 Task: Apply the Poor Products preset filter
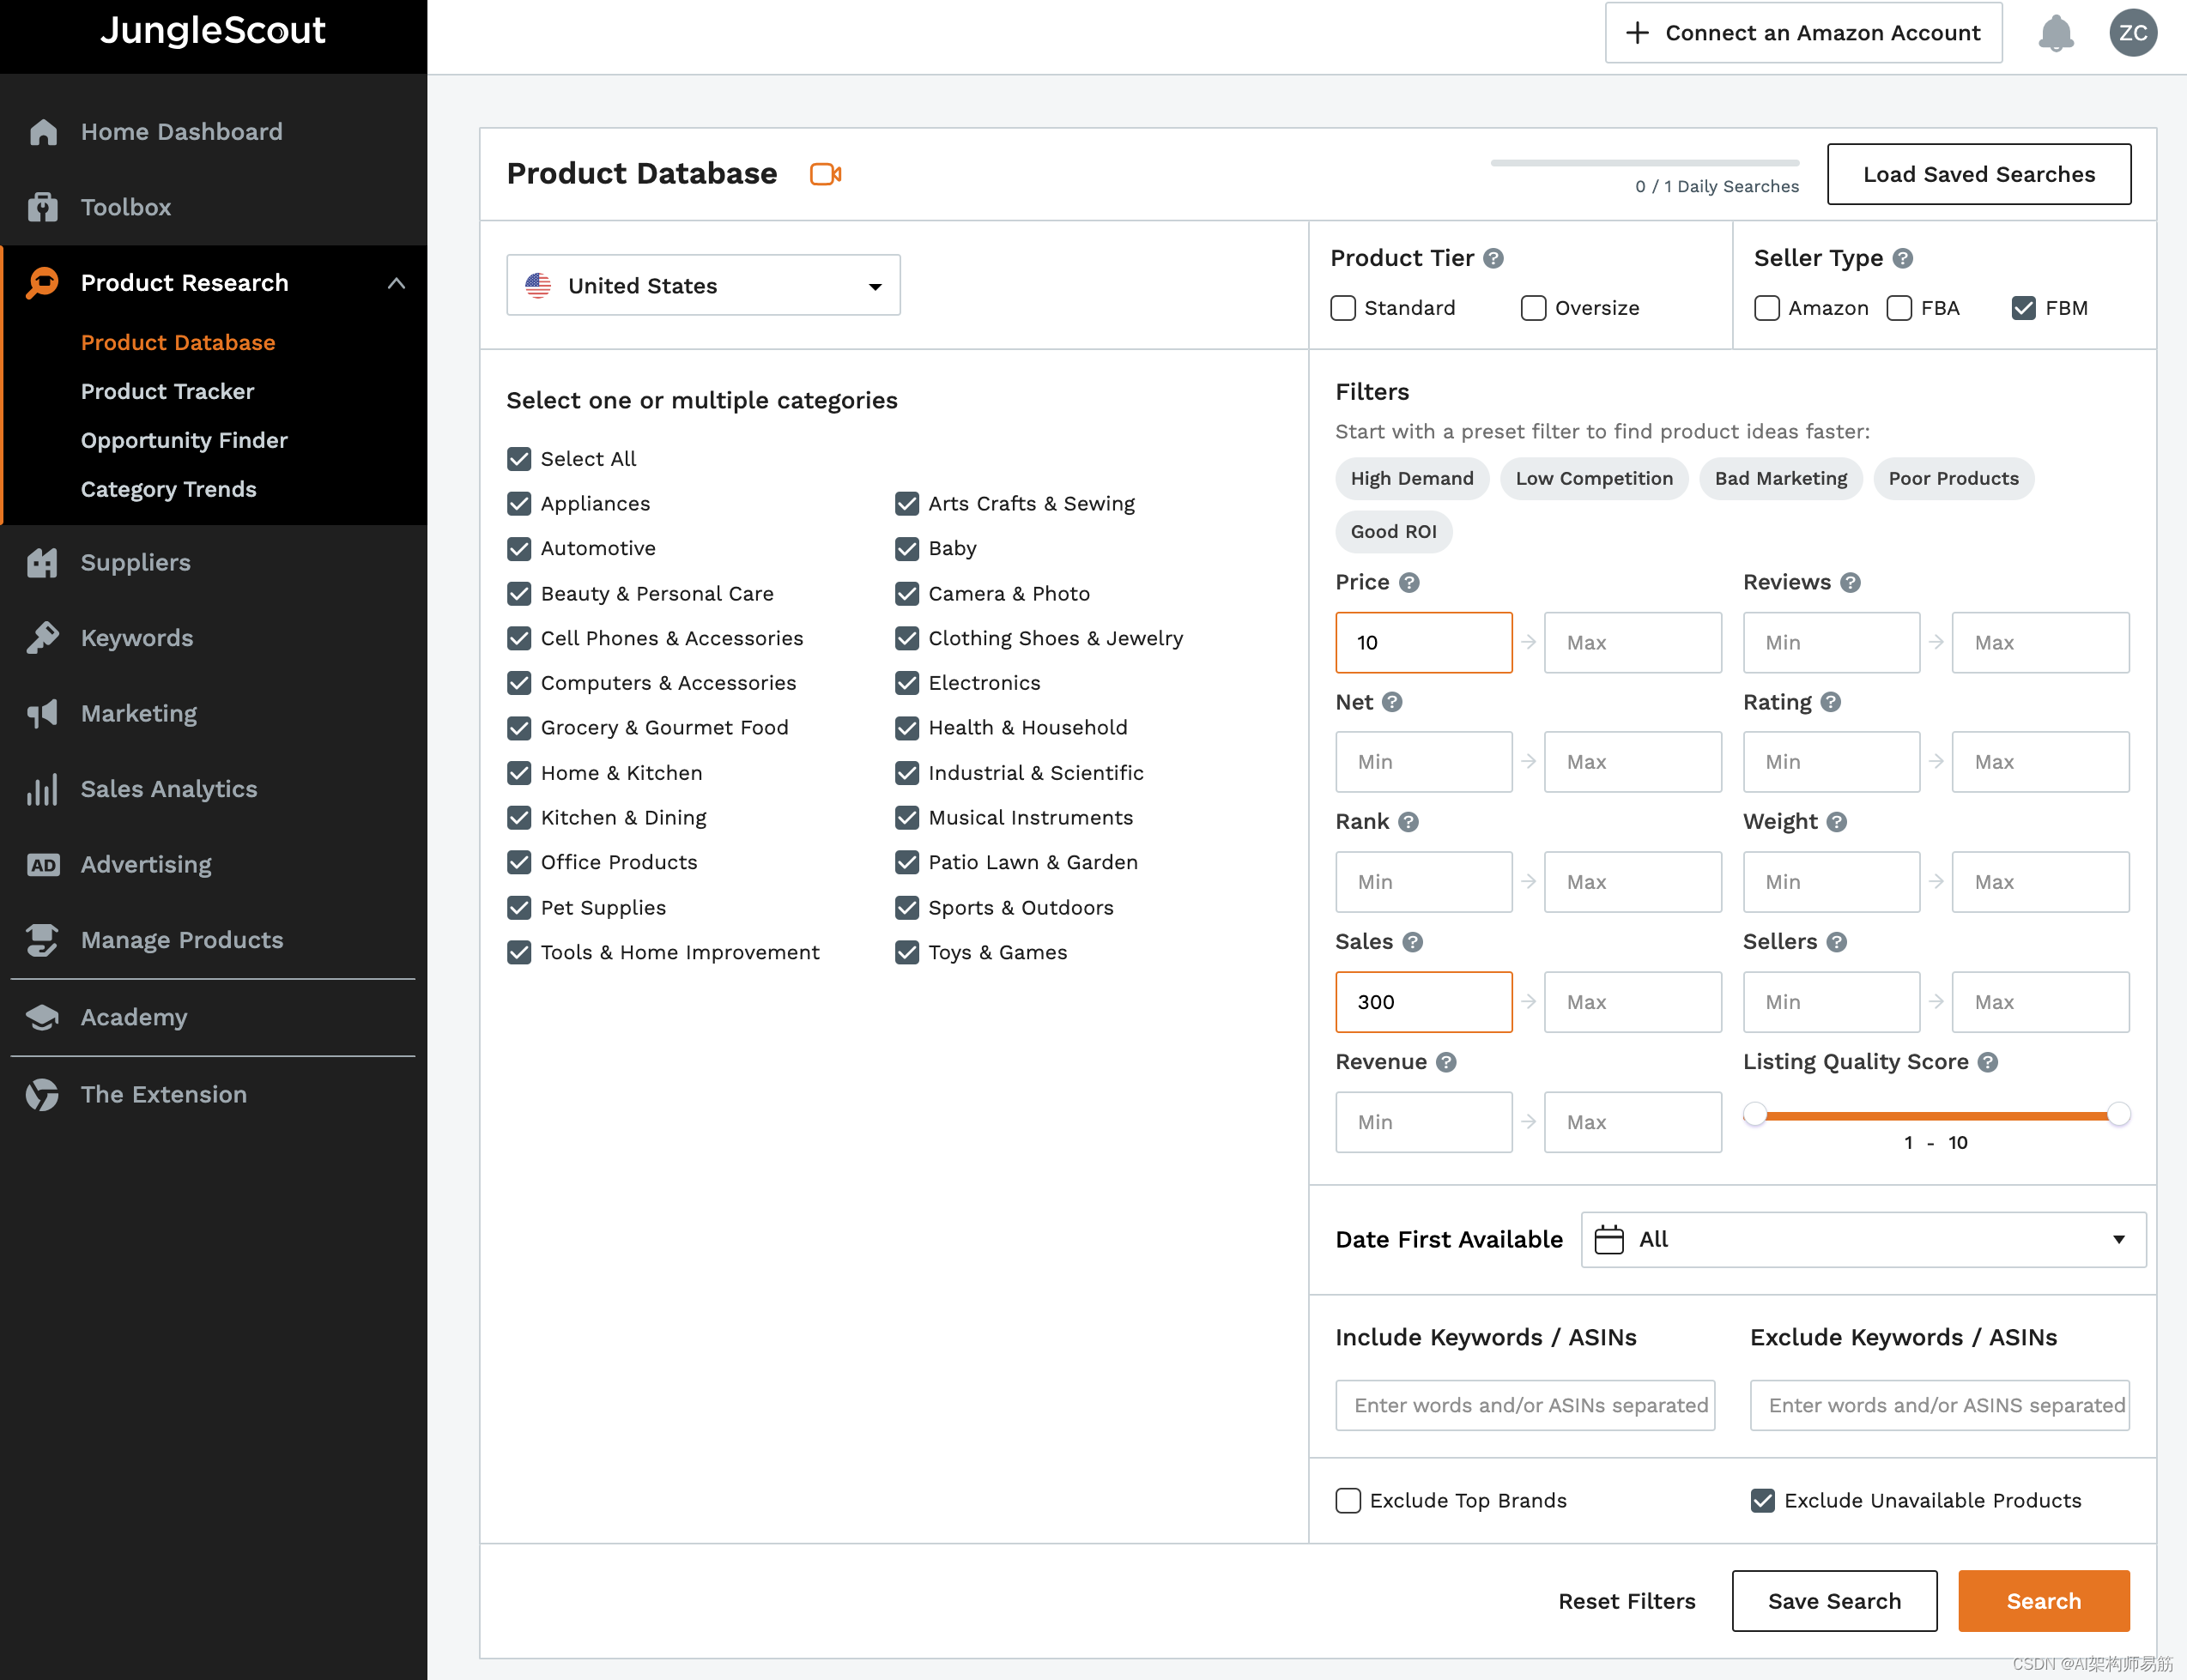[1953, 478]
